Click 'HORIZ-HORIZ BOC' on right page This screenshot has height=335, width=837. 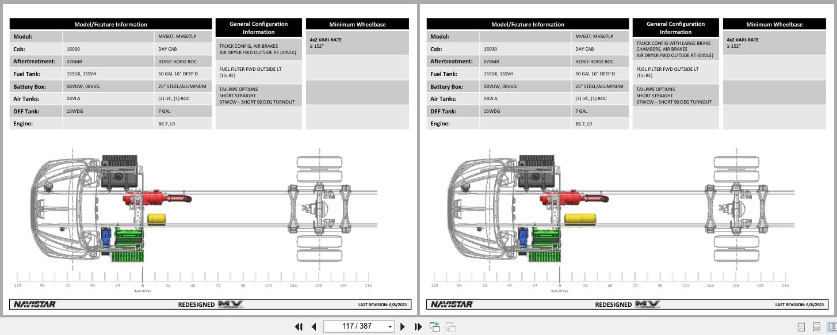594,62
